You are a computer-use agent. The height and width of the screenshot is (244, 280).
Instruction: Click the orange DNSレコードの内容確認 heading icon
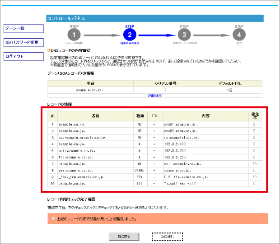point(49,50)
